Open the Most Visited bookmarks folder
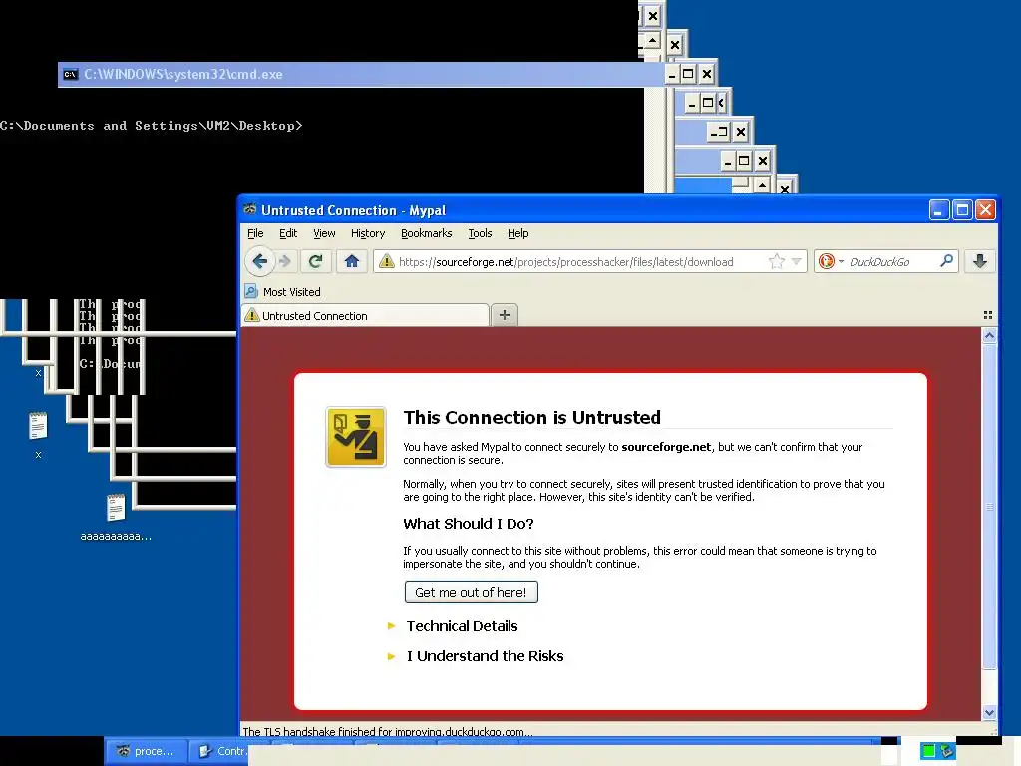The height and width of the screenshot is (766, 1021). [x=282, y=292]
